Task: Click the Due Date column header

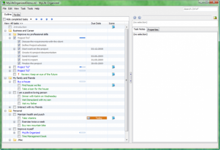Action: (x=96, y=23)
